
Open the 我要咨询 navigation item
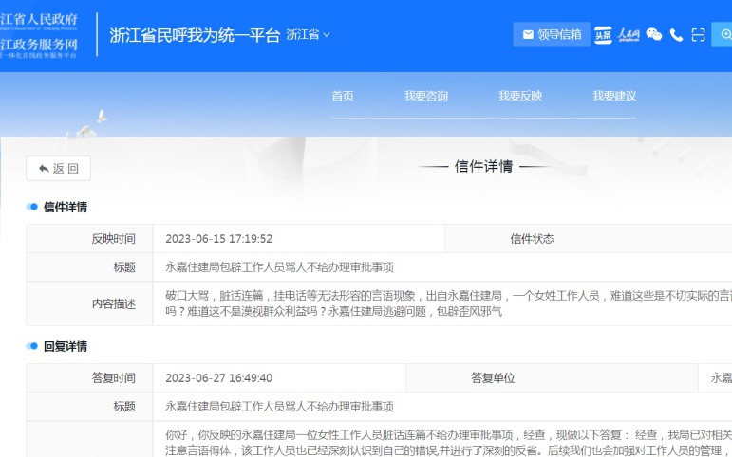[426, 96]
